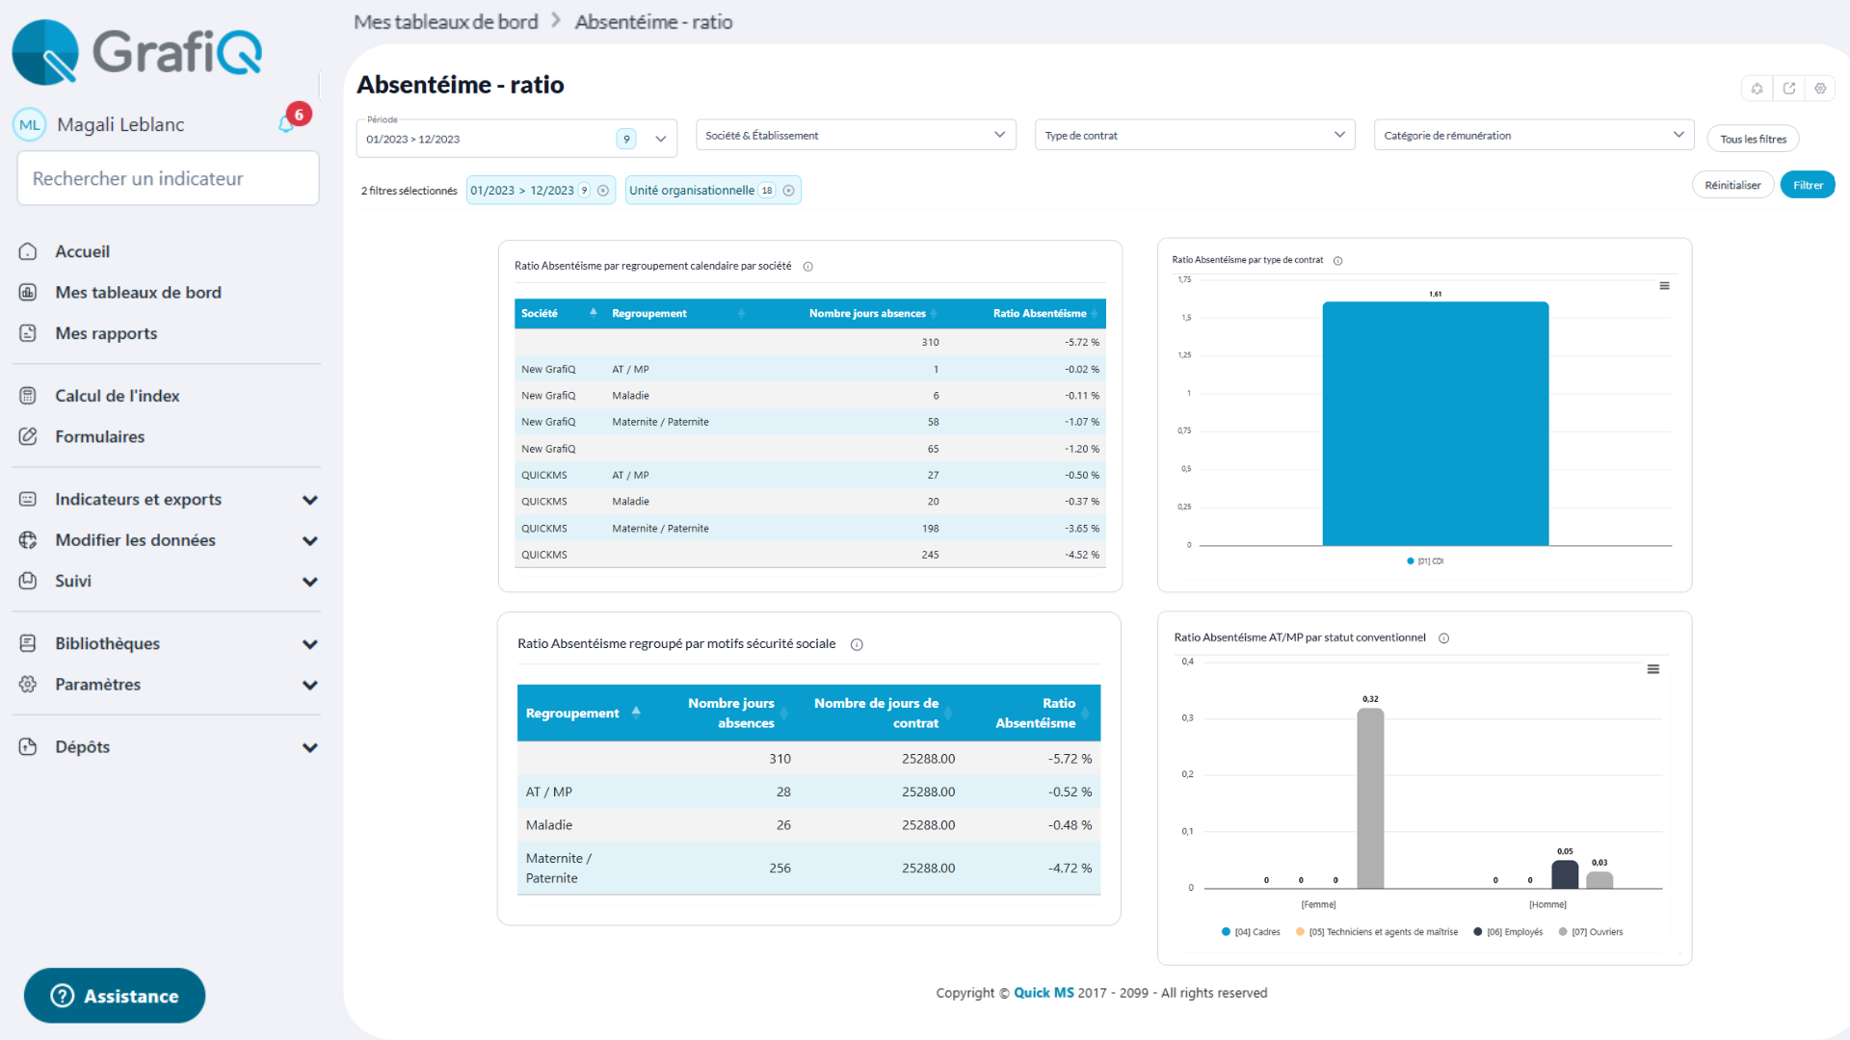1850x1040 pixels.
Task: Click the Rechercher un indicateur search field
Action: pos(168,179)
